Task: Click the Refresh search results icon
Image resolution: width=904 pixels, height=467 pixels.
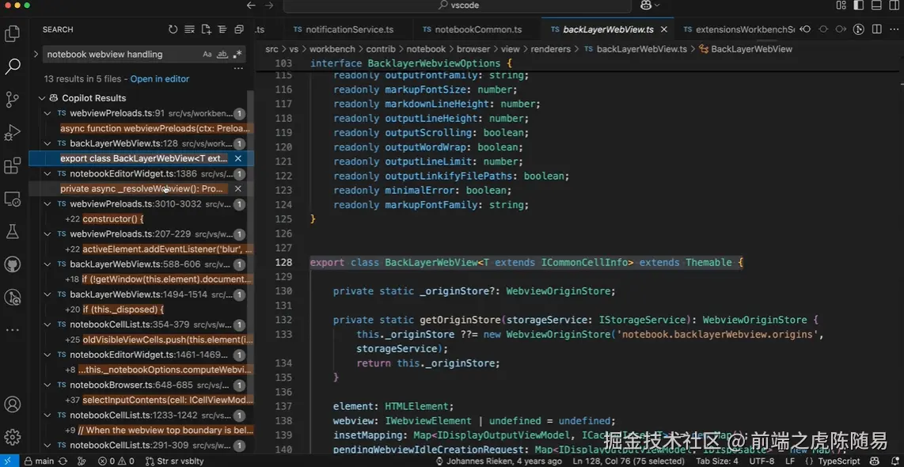Action: pyautogui.click(x=173, y=29)
